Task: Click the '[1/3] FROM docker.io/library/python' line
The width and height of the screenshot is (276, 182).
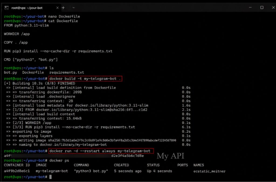Action: (x=77, y=110)
